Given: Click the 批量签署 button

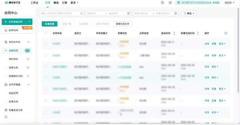Looking at the screenshot, I should pos(49,24).
